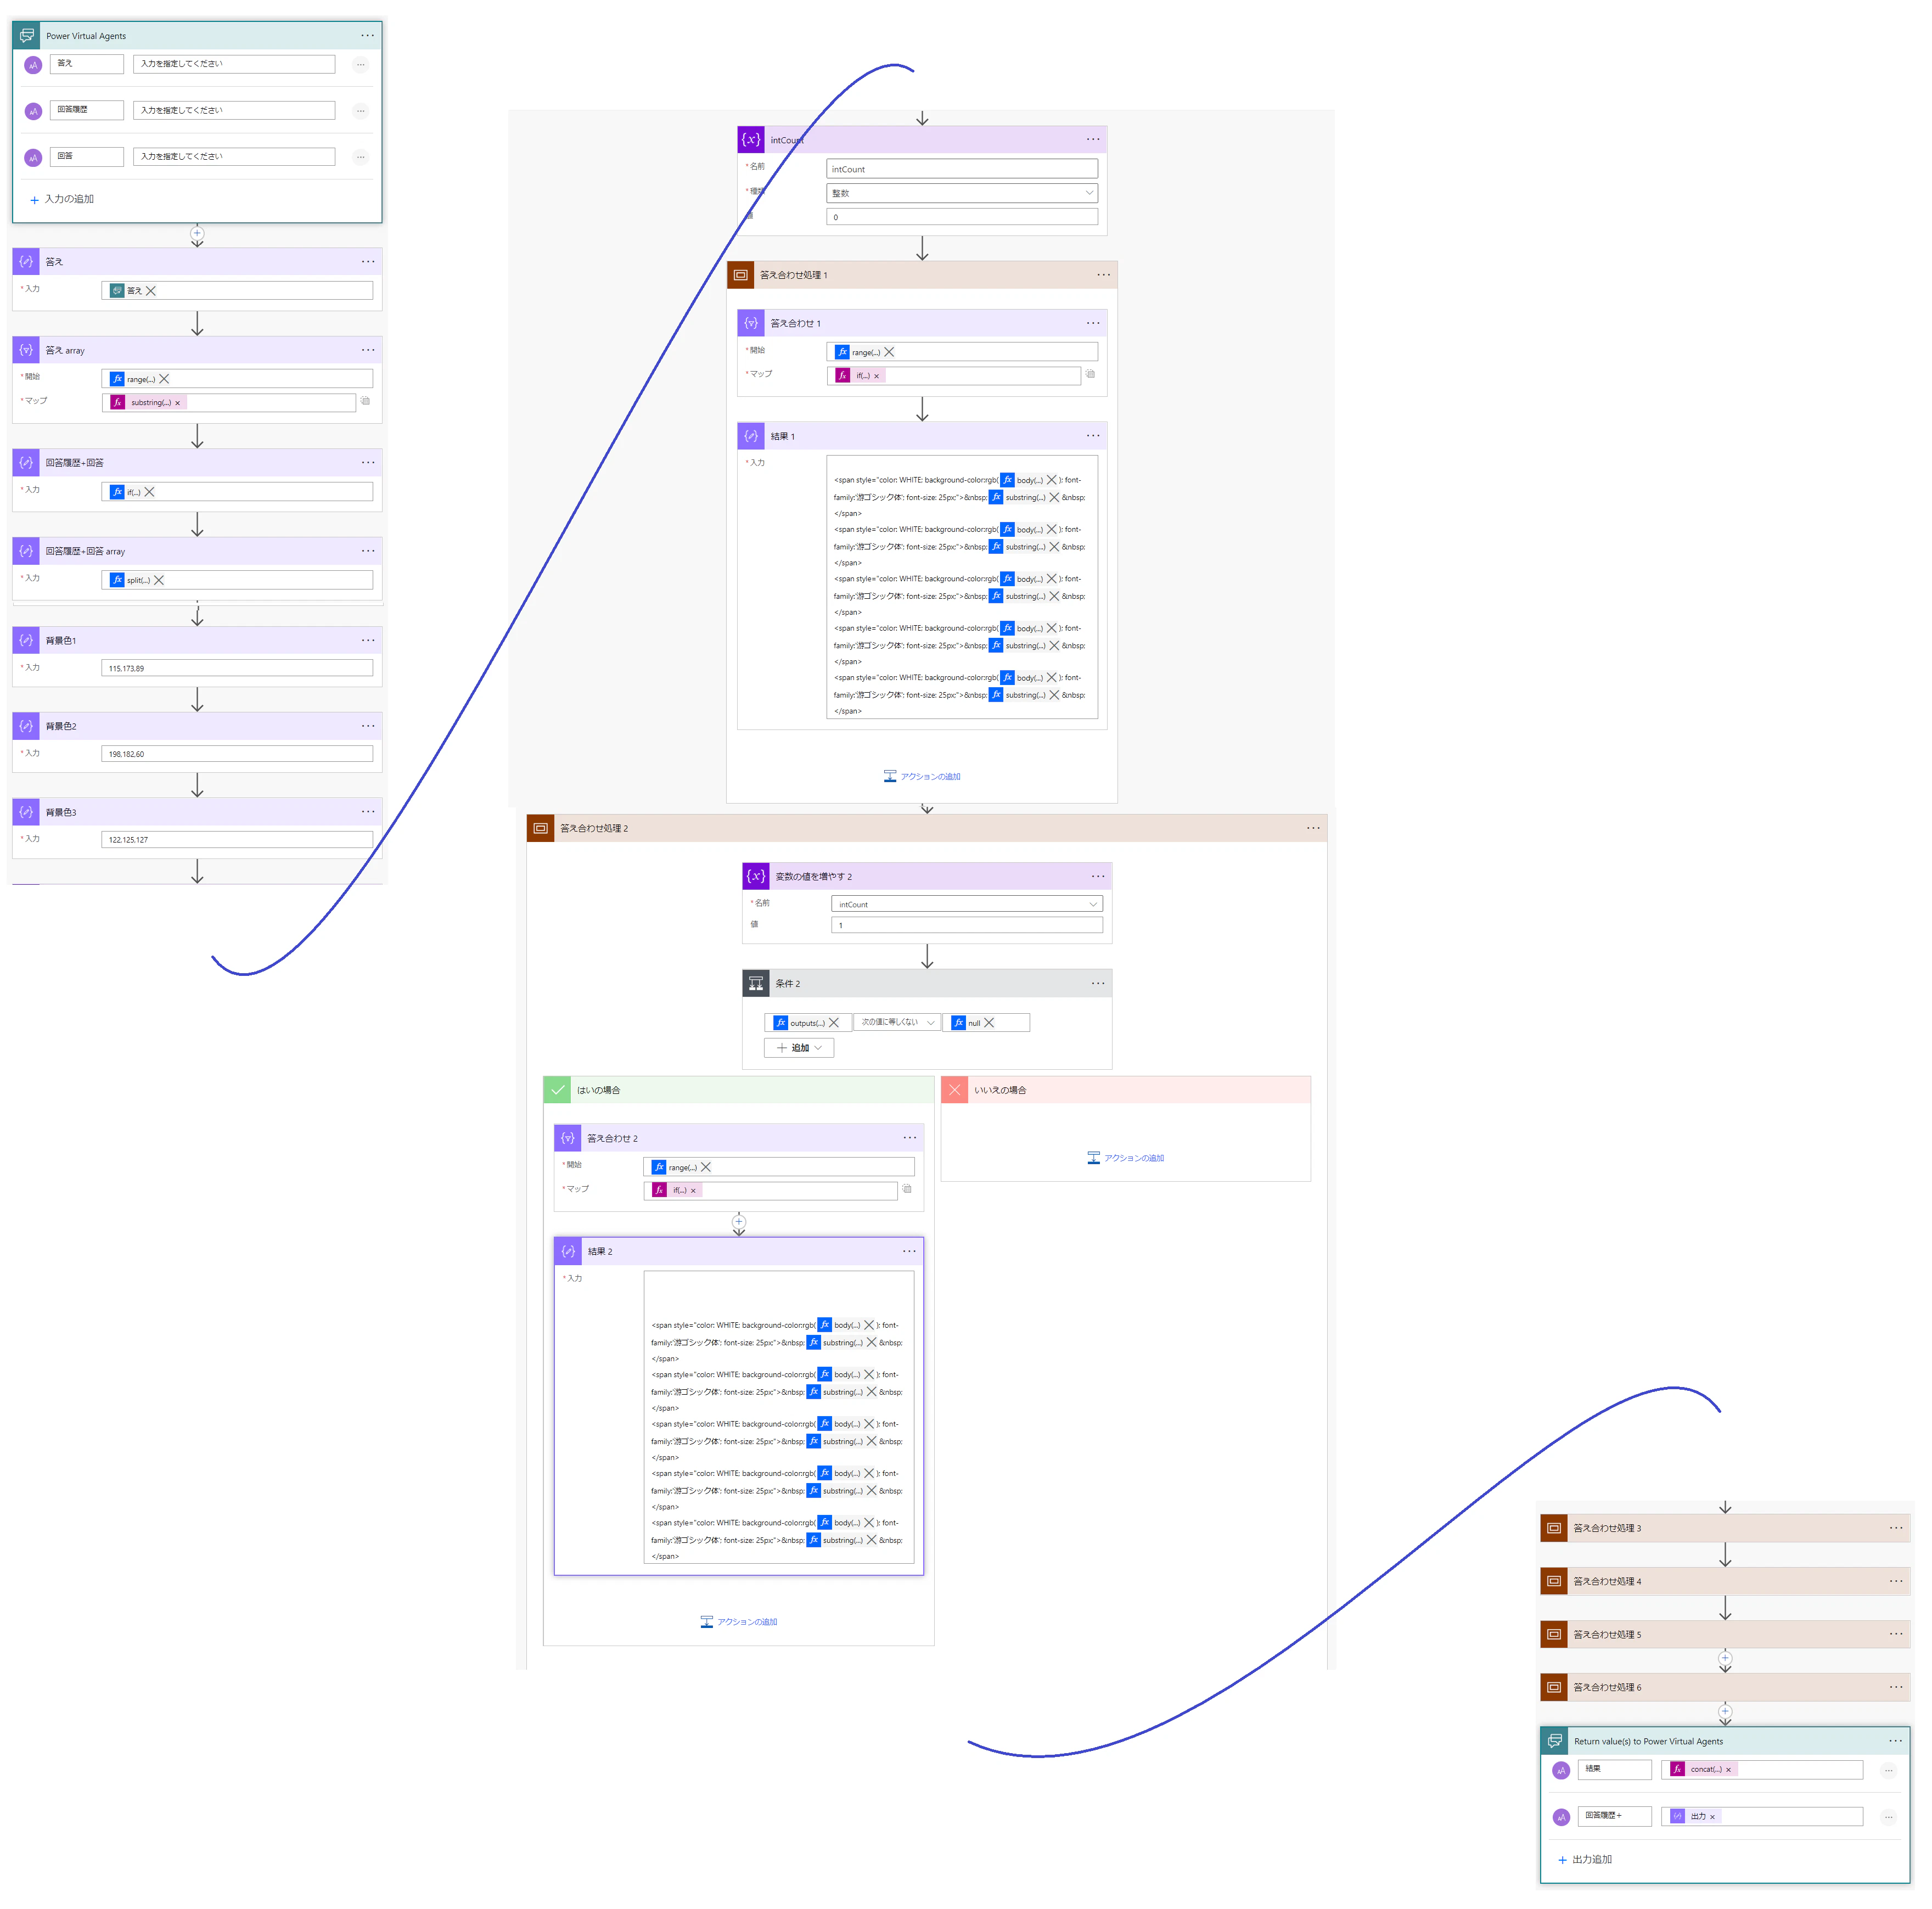
Task: Open the options menu of the 回答履歴 input row
Action: pyautogui.click(x=361, y=111)
